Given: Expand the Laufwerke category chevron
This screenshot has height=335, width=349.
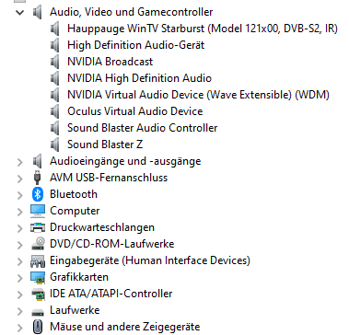Looking at the screenshot, I should tap(20, 310).
